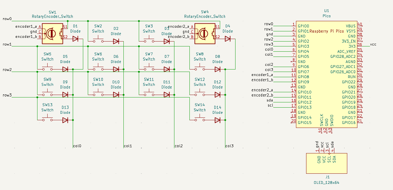The image size is (393, 190).
Task: Select the 'encoder2_b' label at Pico pin 15
Action: 262,95
